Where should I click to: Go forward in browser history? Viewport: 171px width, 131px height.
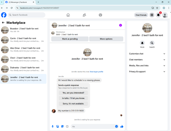click(7, 8)
